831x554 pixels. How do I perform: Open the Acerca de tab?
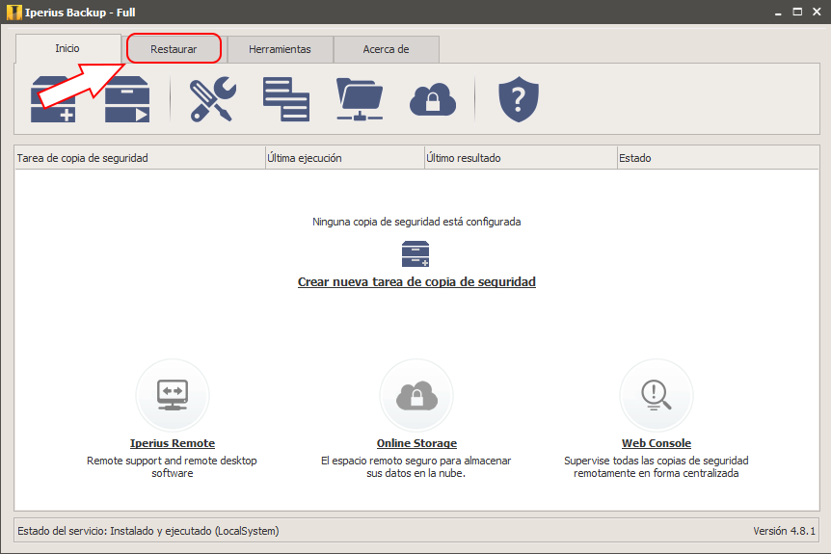[386, 49]
